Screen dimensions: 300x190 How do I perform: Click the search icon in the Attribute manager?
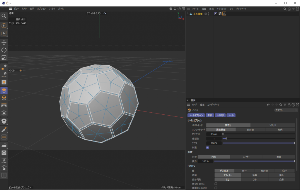pos(280,104)
